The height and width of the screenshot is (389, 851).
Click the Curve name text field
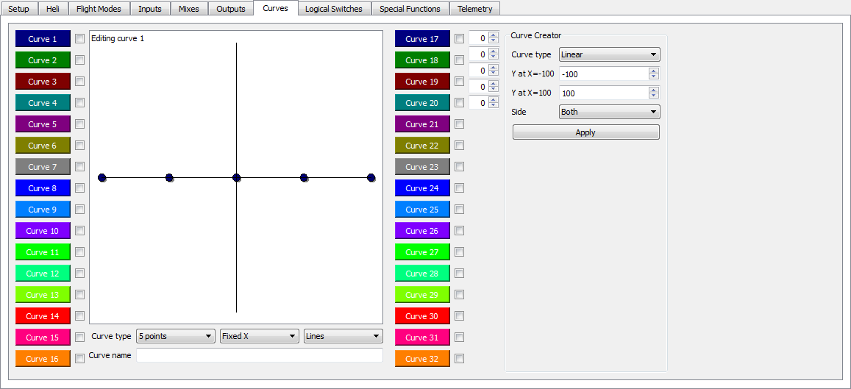[259, 356]
